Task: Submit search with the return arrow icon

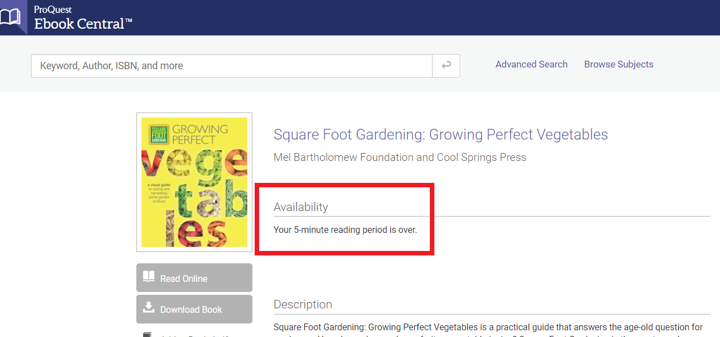Action: 446,66
